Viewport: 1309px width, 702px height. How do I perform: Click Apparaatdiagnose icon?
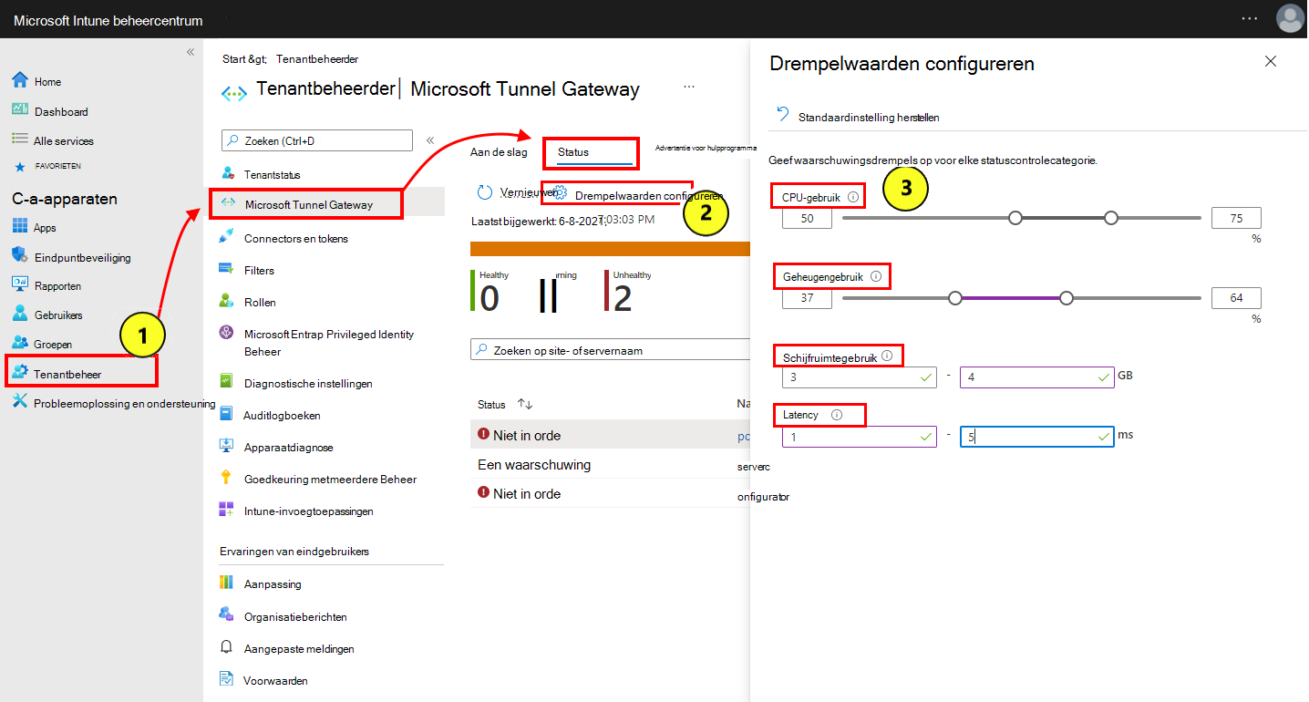tap(227, 447)
